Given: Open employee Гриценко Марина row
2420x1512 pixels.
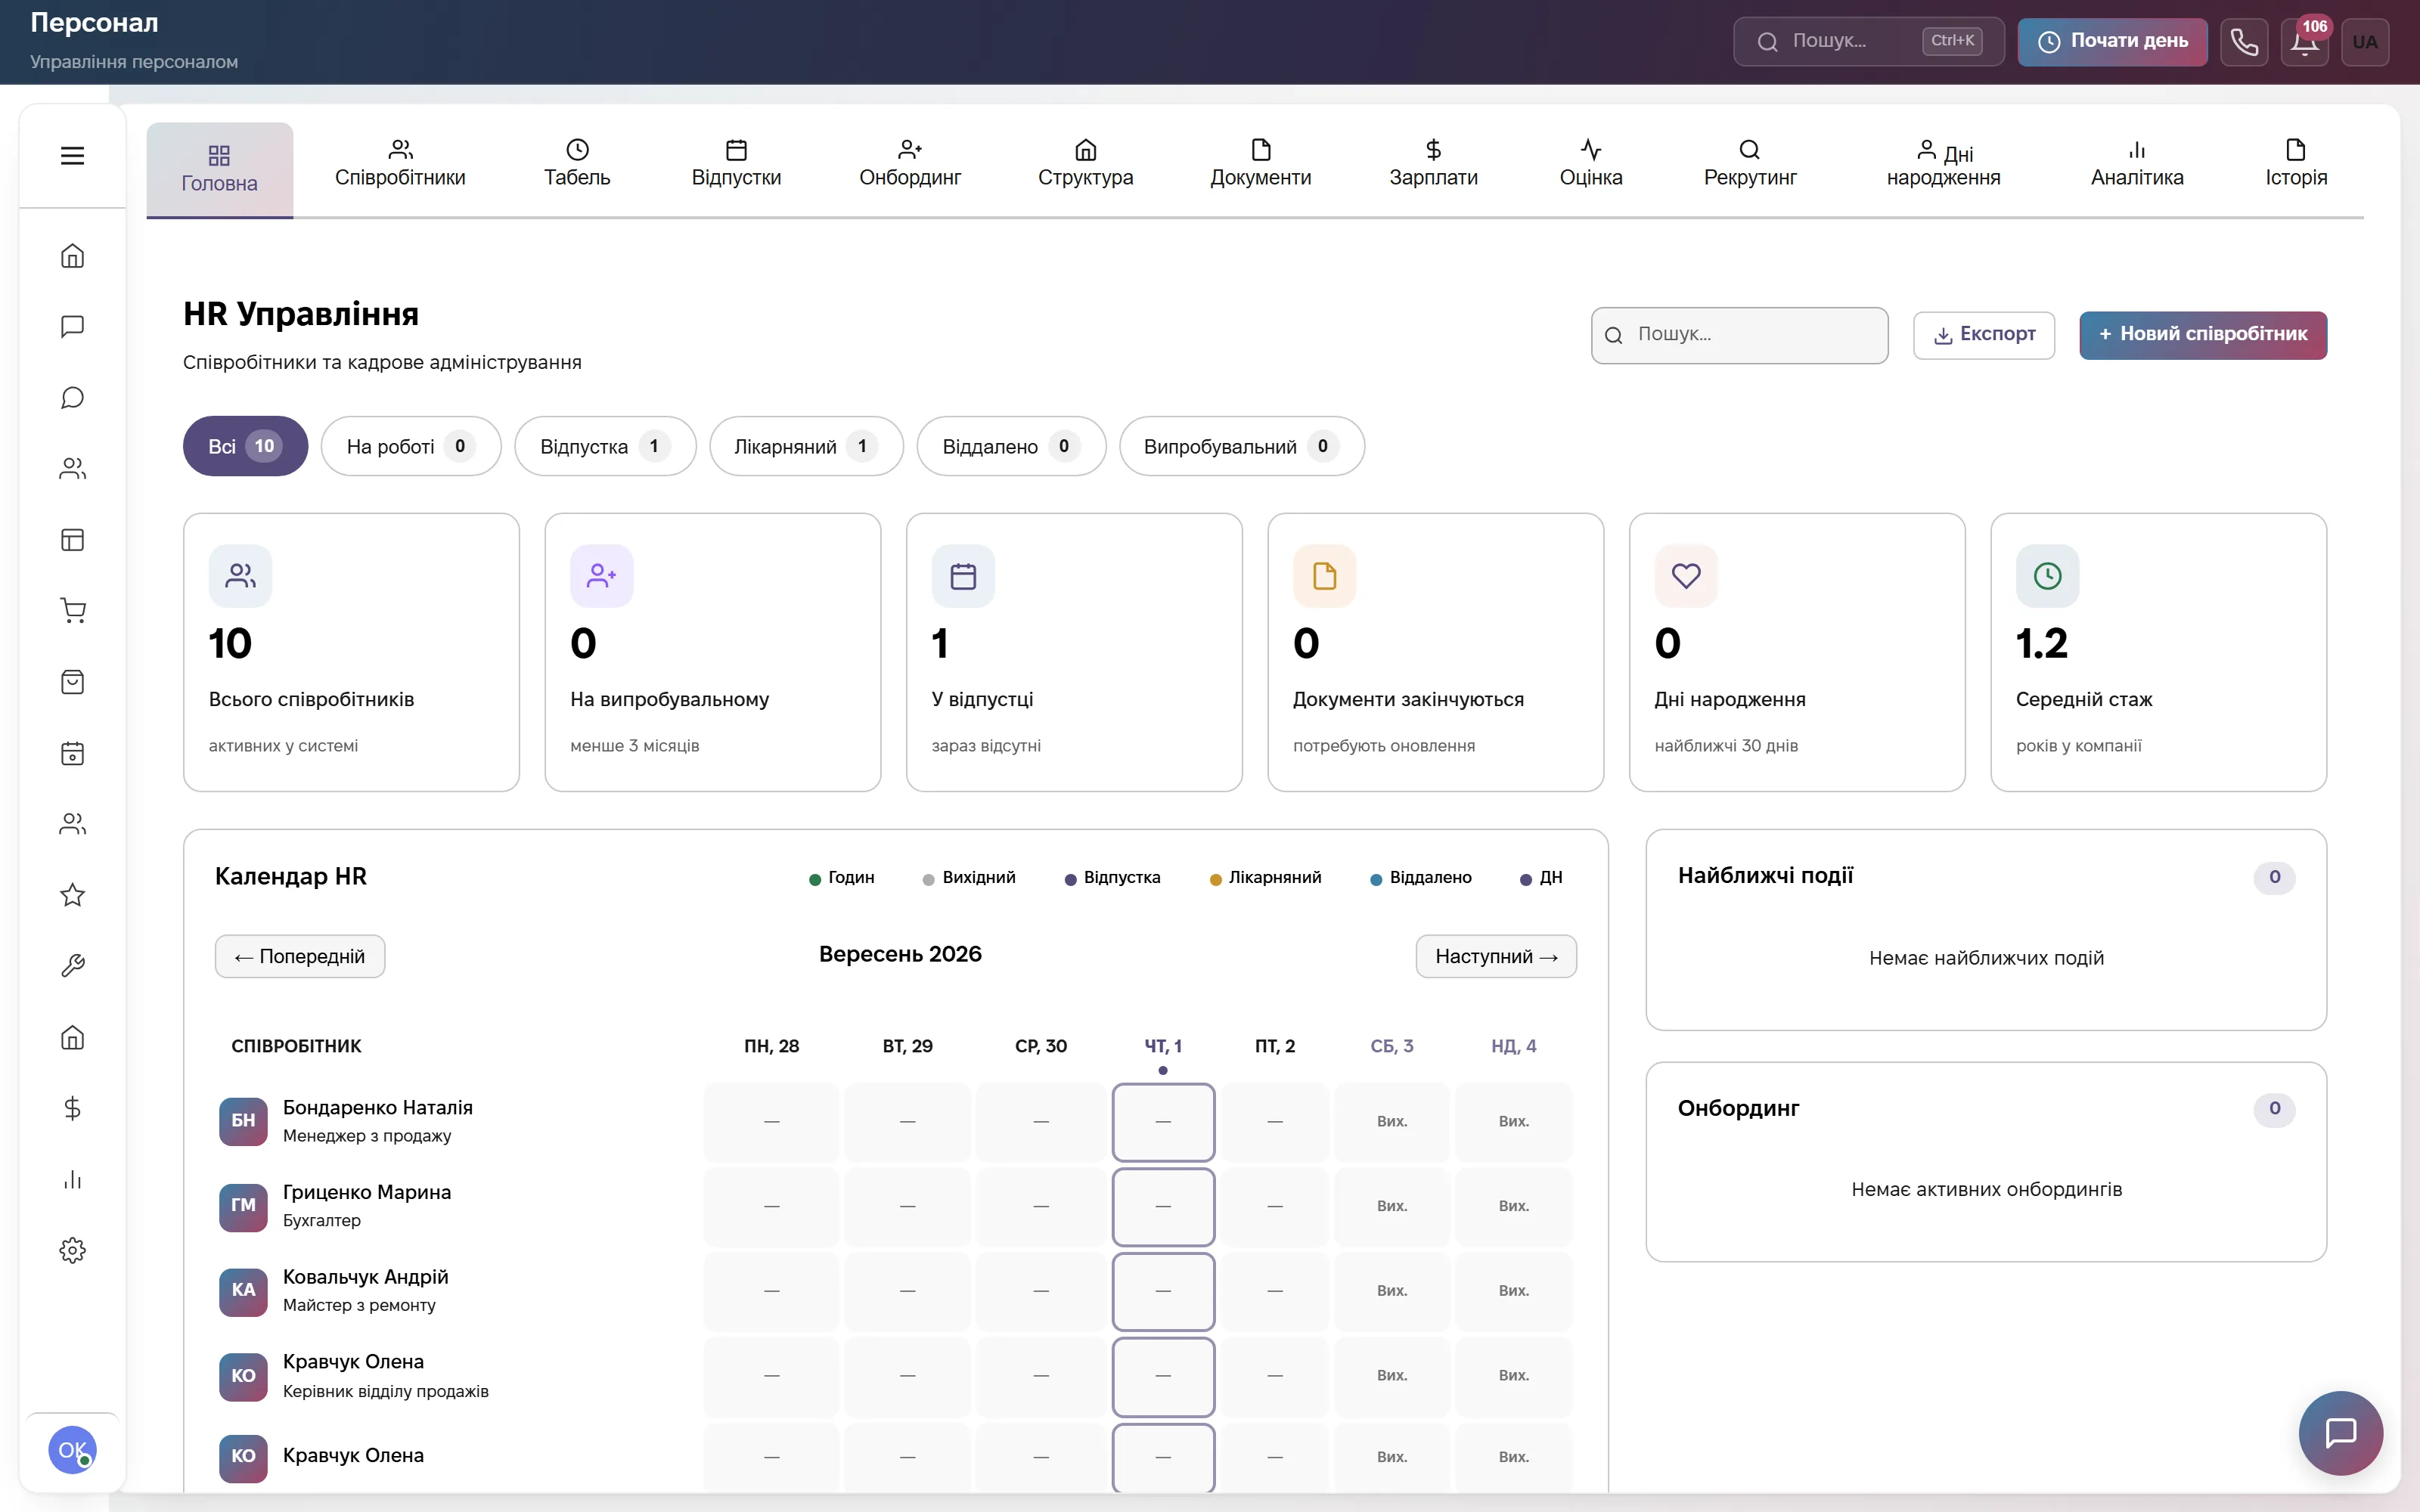Looking at the screenshot, I should pos(895,1206).
